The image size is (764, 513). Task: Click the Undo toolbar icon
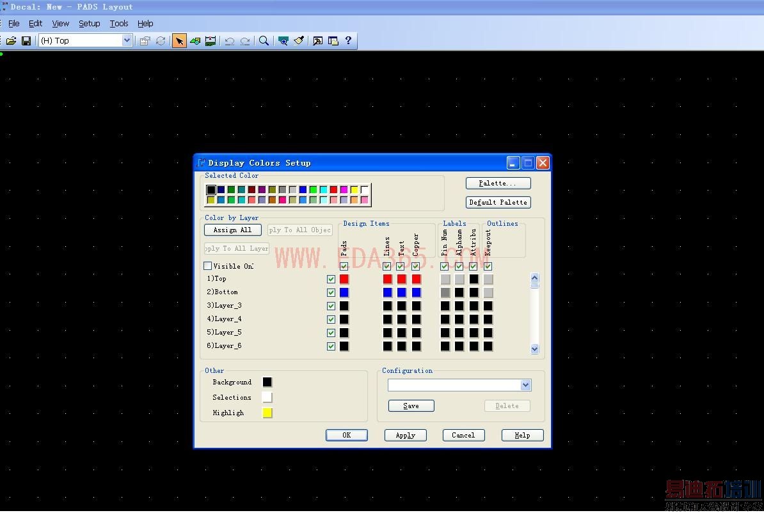pos(230,41)
